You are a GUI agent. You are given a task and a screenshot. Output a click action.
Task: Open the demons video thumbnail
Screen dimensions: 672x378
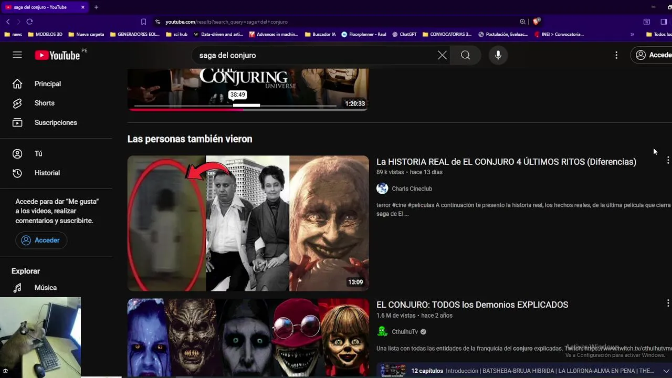[x=248, y=338]
